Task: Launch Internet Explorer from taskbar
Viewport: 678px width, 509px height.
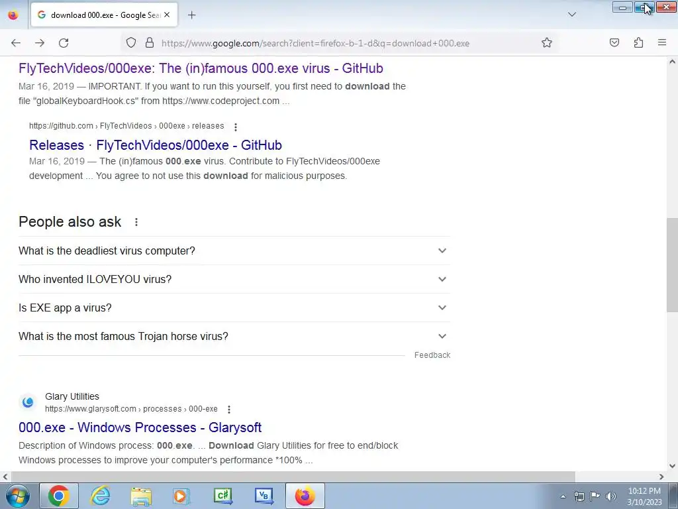Action: (101, 496)
